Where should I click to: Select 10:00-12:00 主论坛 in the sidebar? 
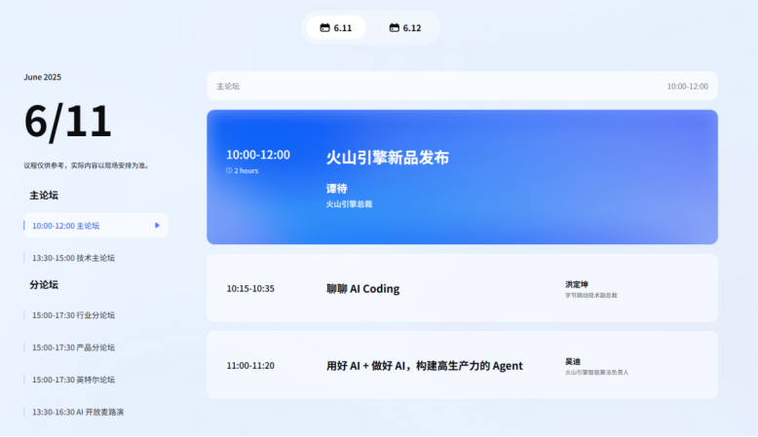95,226
